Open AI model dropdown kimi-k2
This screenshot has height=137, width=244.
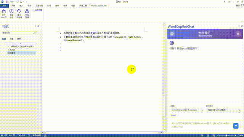187,110
